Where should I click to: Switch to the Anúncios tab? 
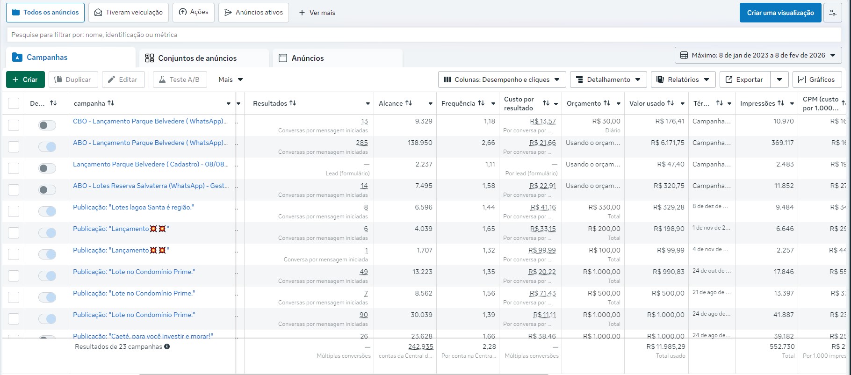coord(307,58)
